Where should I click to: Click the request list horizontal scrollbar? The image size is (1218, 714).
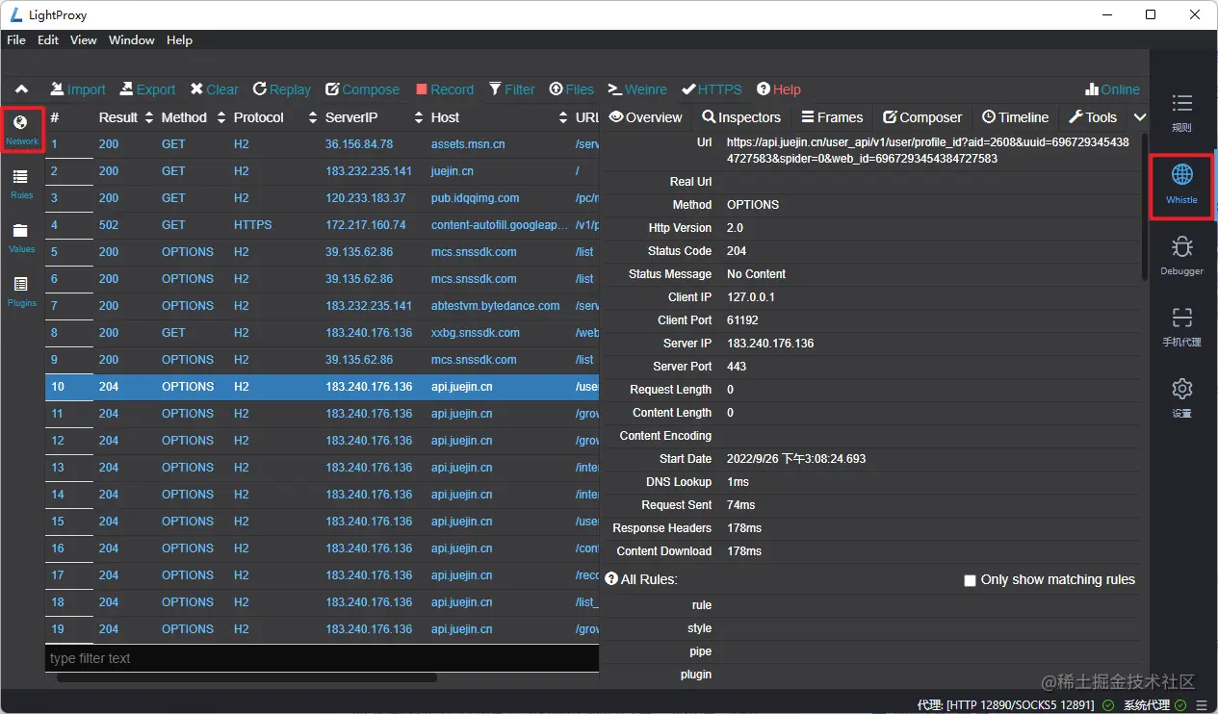(246, 677)
